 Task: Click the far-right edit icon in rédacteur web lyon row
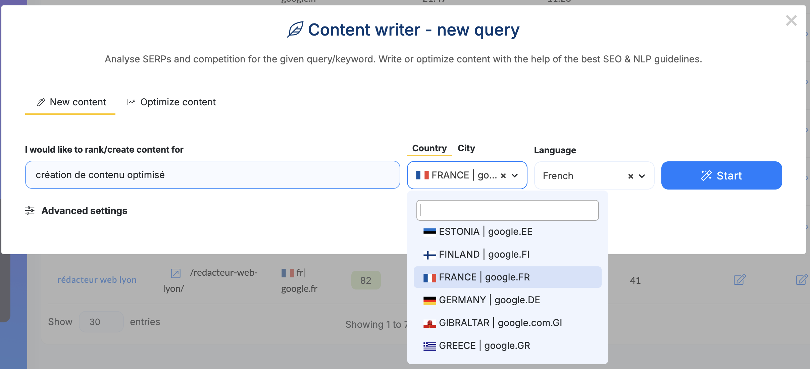tap(802, 280)
